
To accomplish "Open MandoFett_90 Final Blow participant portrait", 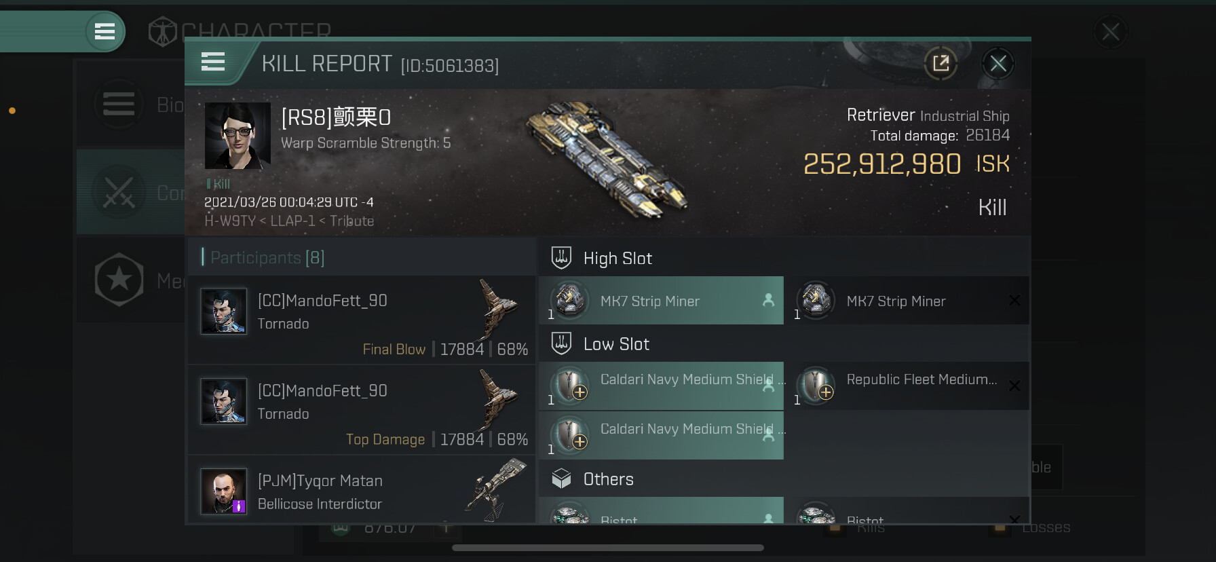I will [223, 312].
